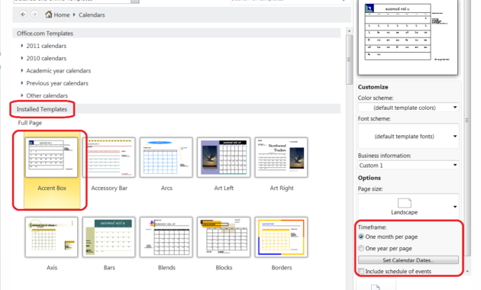This screenshot has width=481, height=290.
Task: Expand the 2010 calendars category
Action: coord(46,58)
